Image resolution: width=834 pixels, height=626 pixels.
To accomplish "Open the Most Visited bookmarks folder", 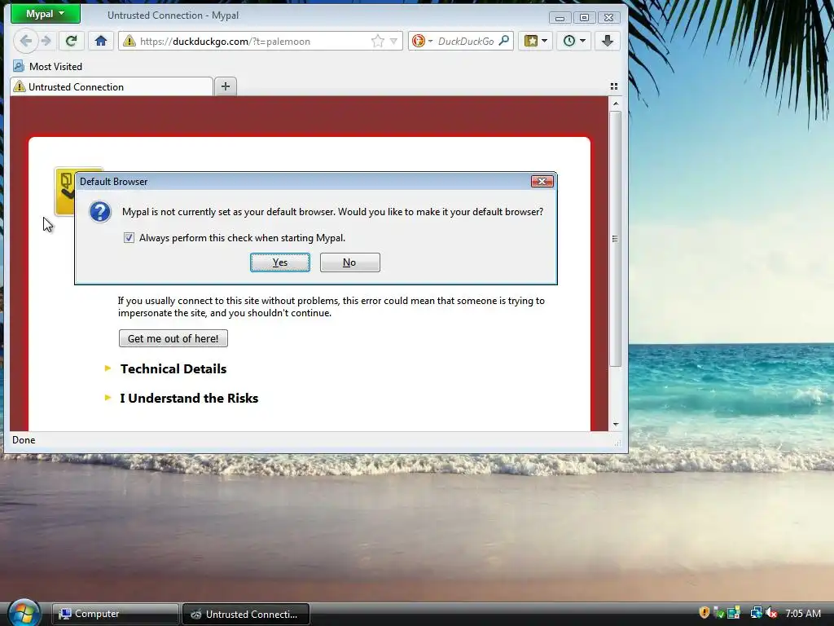I will (x=48, y=67).
